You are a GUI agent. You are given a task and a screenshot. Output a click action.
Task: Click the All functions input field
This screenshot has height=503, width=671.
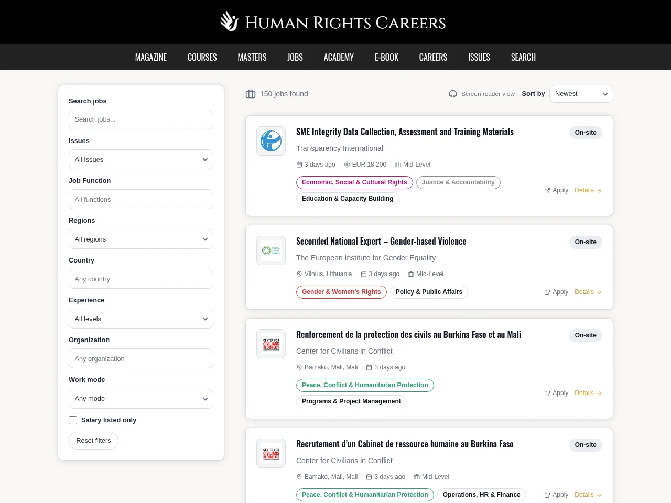pyautogui.click(x=141, y=199)
